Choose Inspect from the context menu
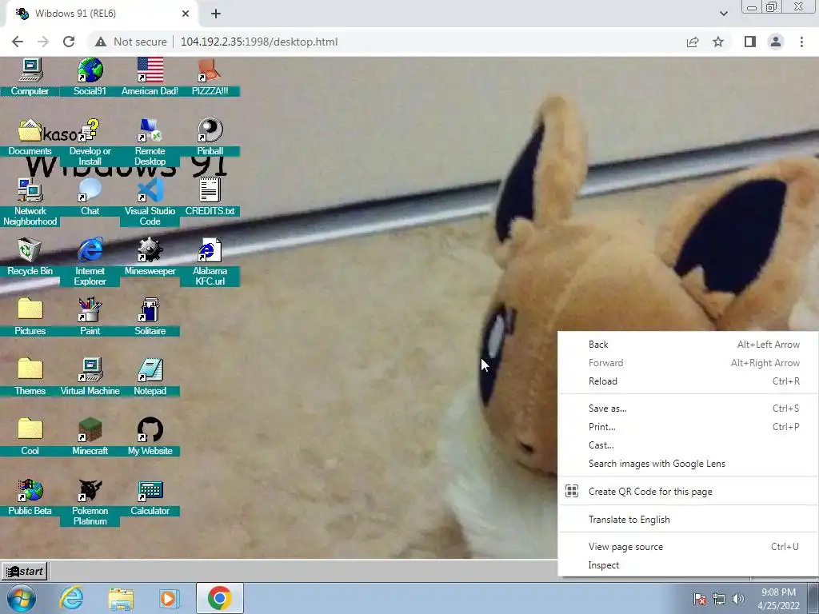This screenshot has width=819, height=614. click(x=688, y=565)
